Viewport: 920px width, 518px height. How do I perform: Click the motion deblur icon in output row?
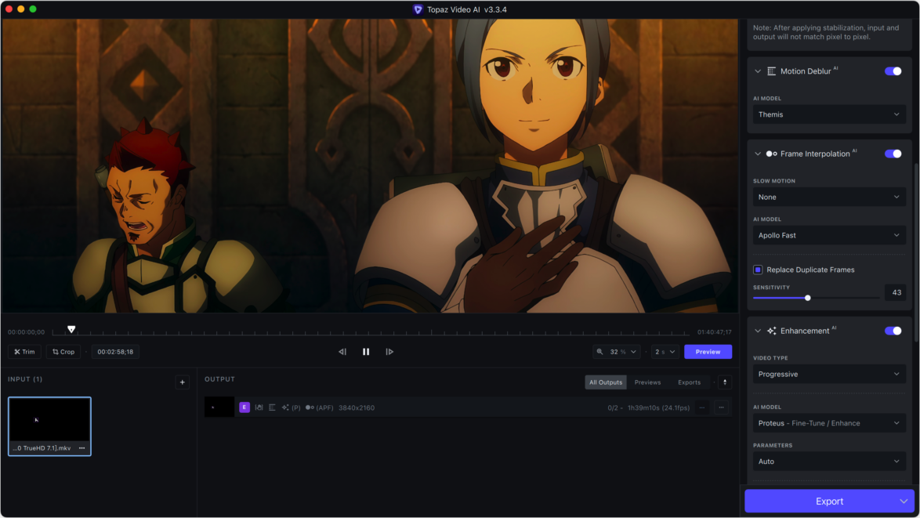(272, 408)
